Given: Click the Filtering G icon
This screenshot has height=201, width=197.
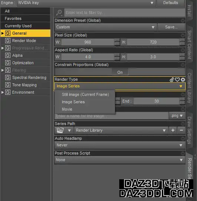Looking at the screenshot, I should pos(8,70).
